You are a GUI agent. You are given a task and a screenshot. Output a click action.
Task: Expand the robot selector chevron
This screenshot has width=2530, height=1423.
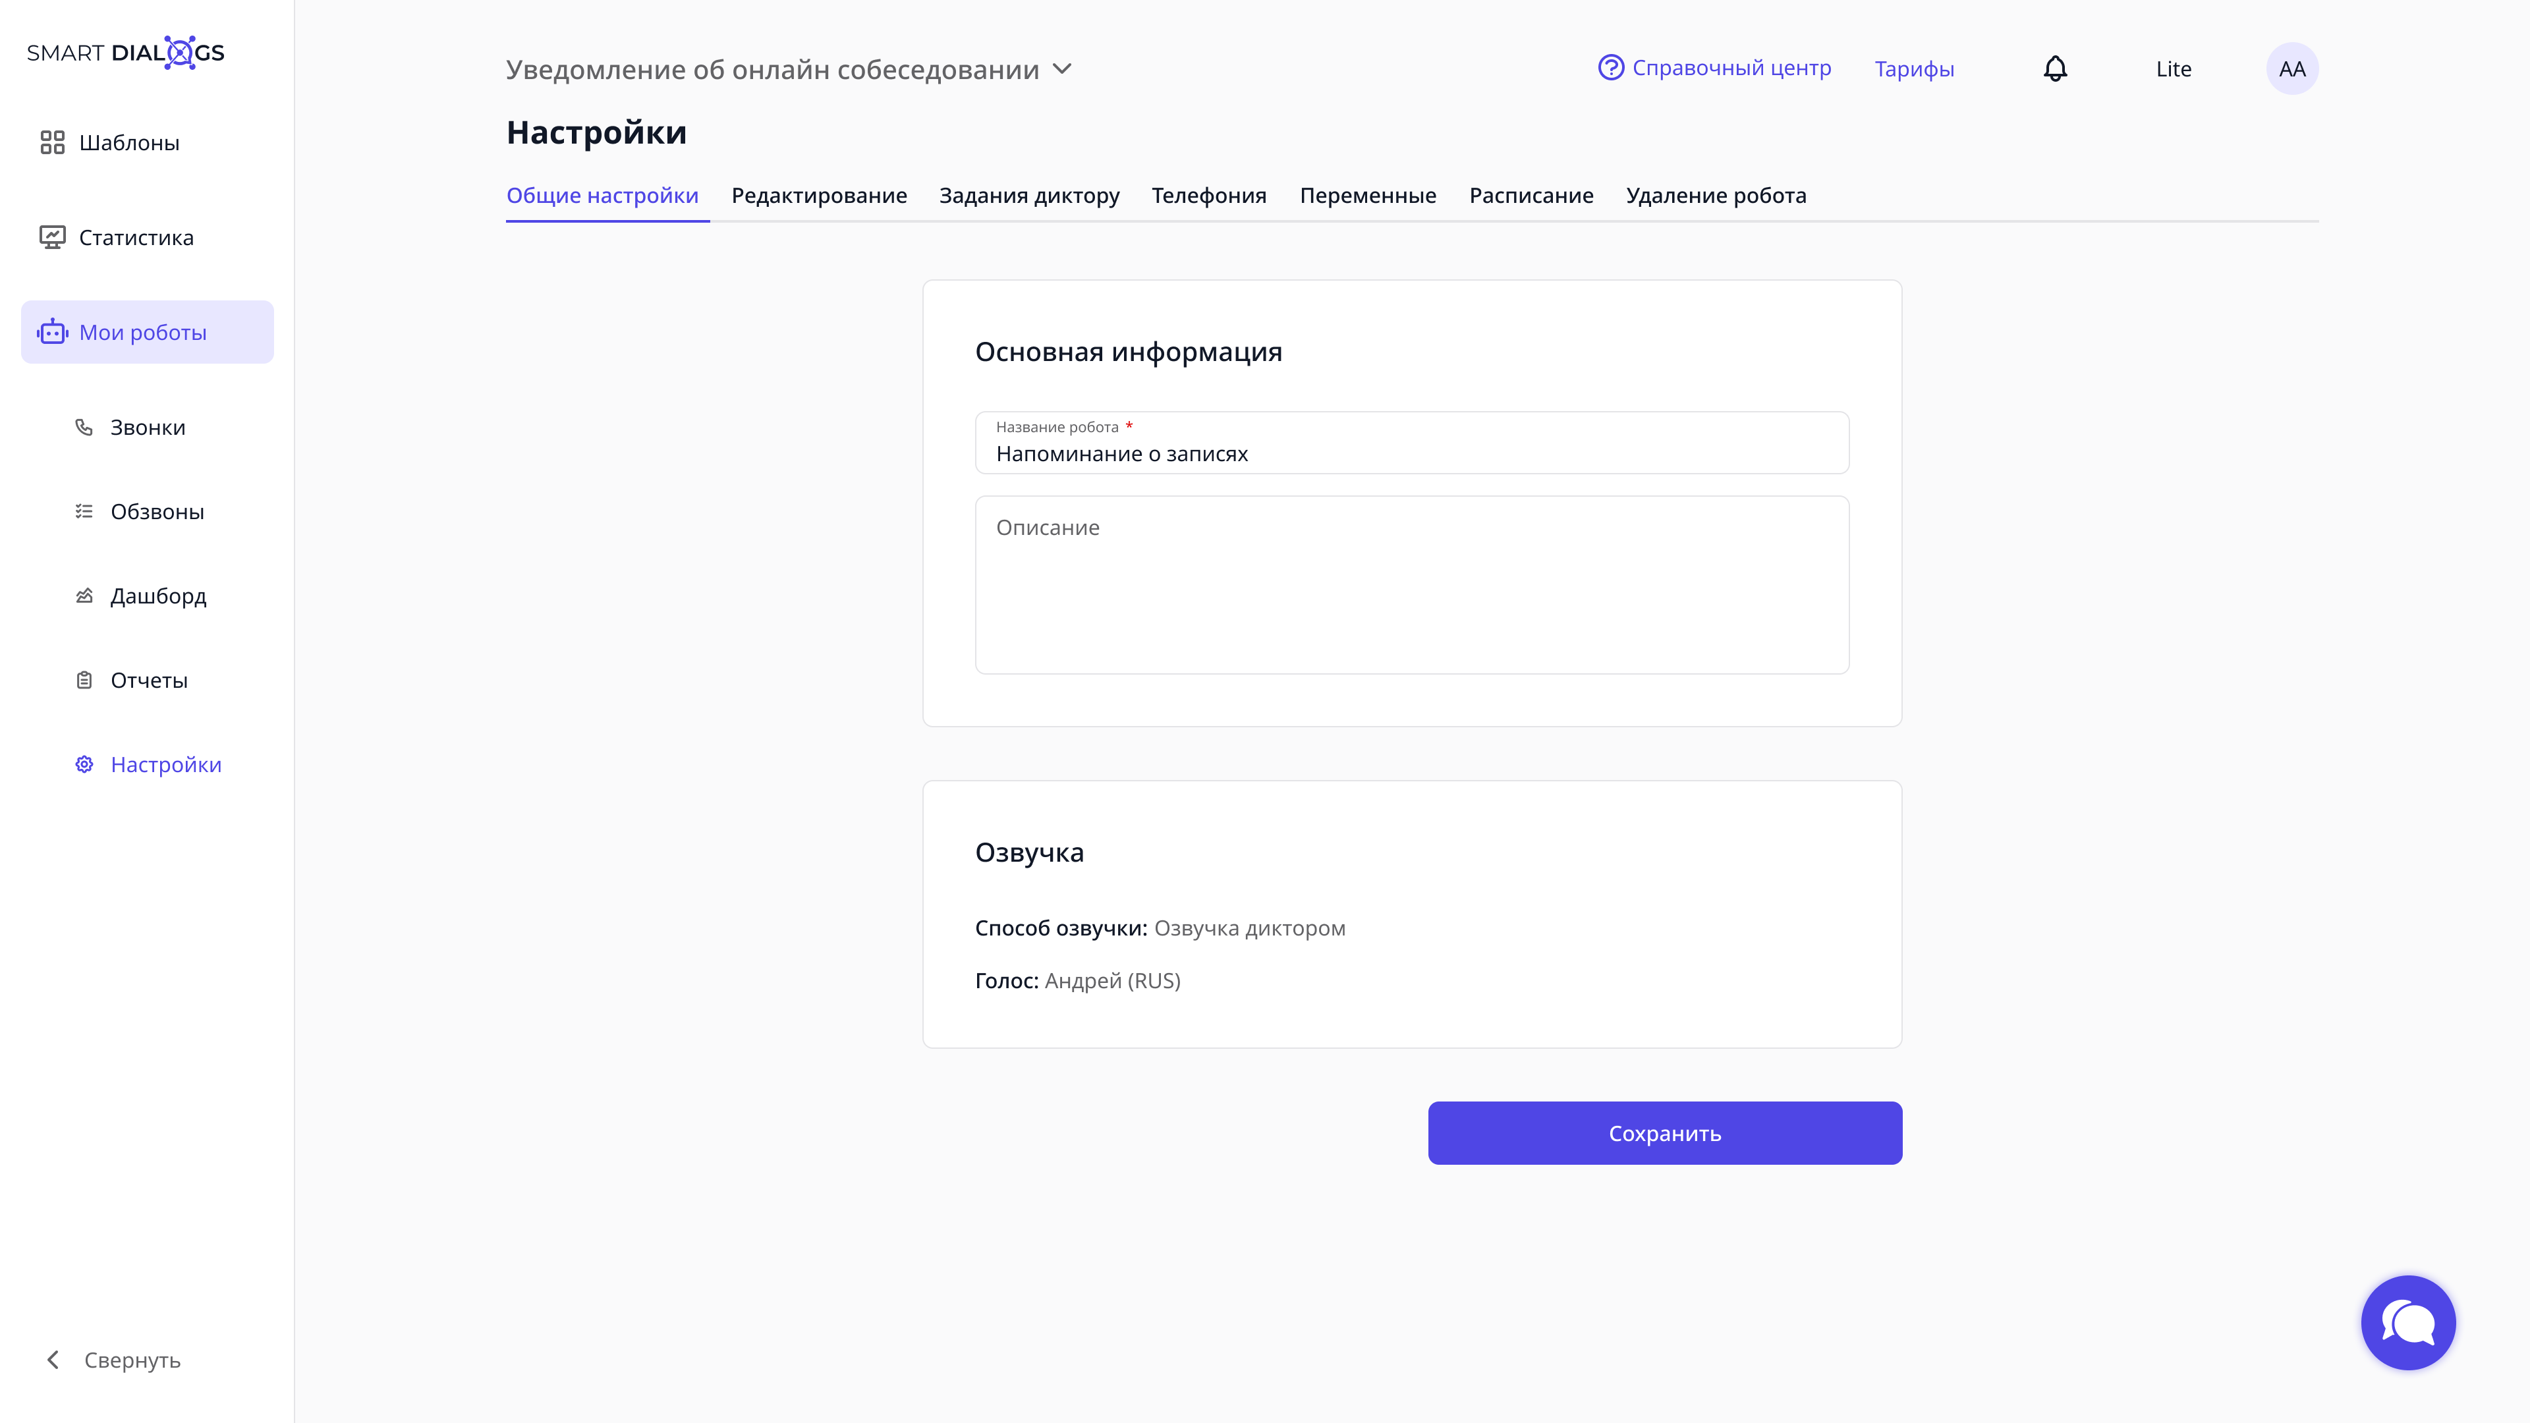[1063, 70]
